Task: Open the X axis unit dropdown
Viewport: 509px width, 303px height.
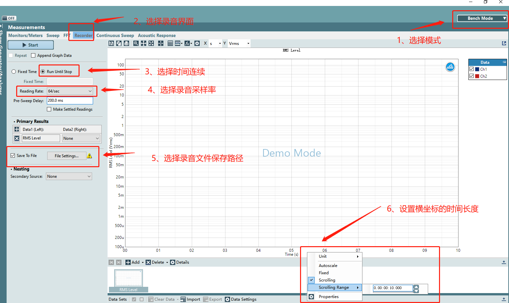Action: pyautogui.click(x=215, y=43)
